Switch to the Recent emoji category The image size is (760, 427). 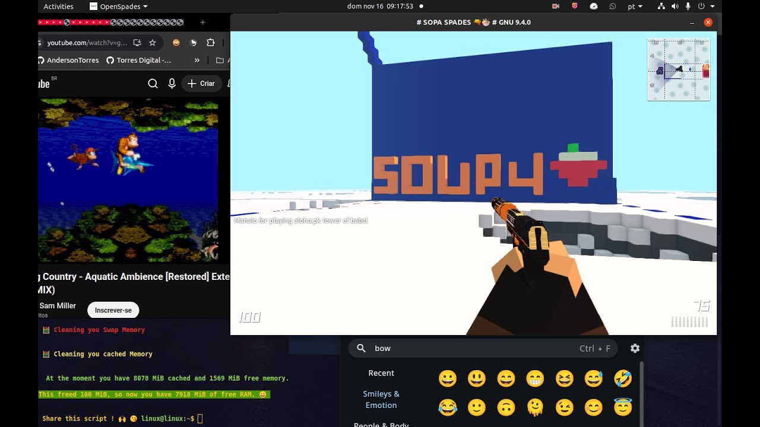click(x=381, y=373)
